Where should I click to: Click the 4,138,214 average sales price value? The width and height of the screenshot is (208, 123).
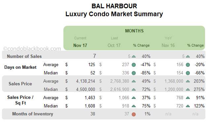pyautogui.click(x=86, y=81)
